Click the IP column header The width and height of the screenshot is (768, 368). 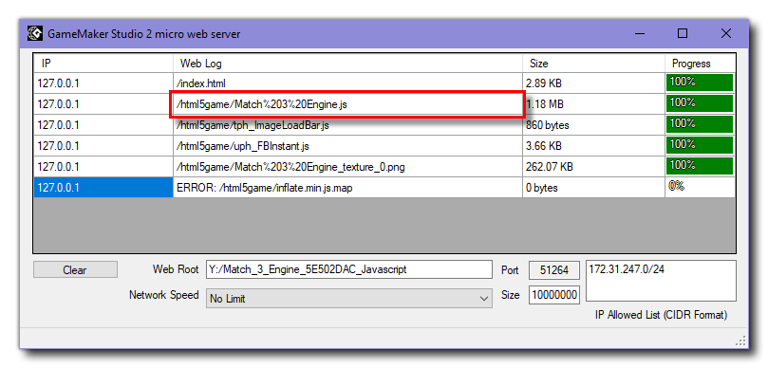[103, 64]
